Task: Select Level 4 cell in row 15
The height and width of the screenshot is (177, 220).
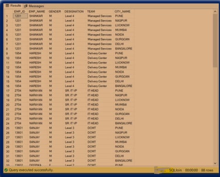Action: (69, 81)
